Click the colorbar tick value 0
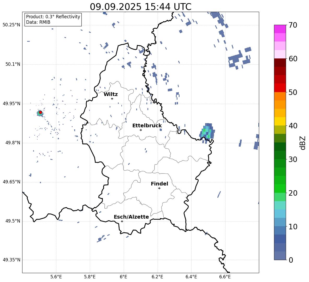 (x=291, y=260)
